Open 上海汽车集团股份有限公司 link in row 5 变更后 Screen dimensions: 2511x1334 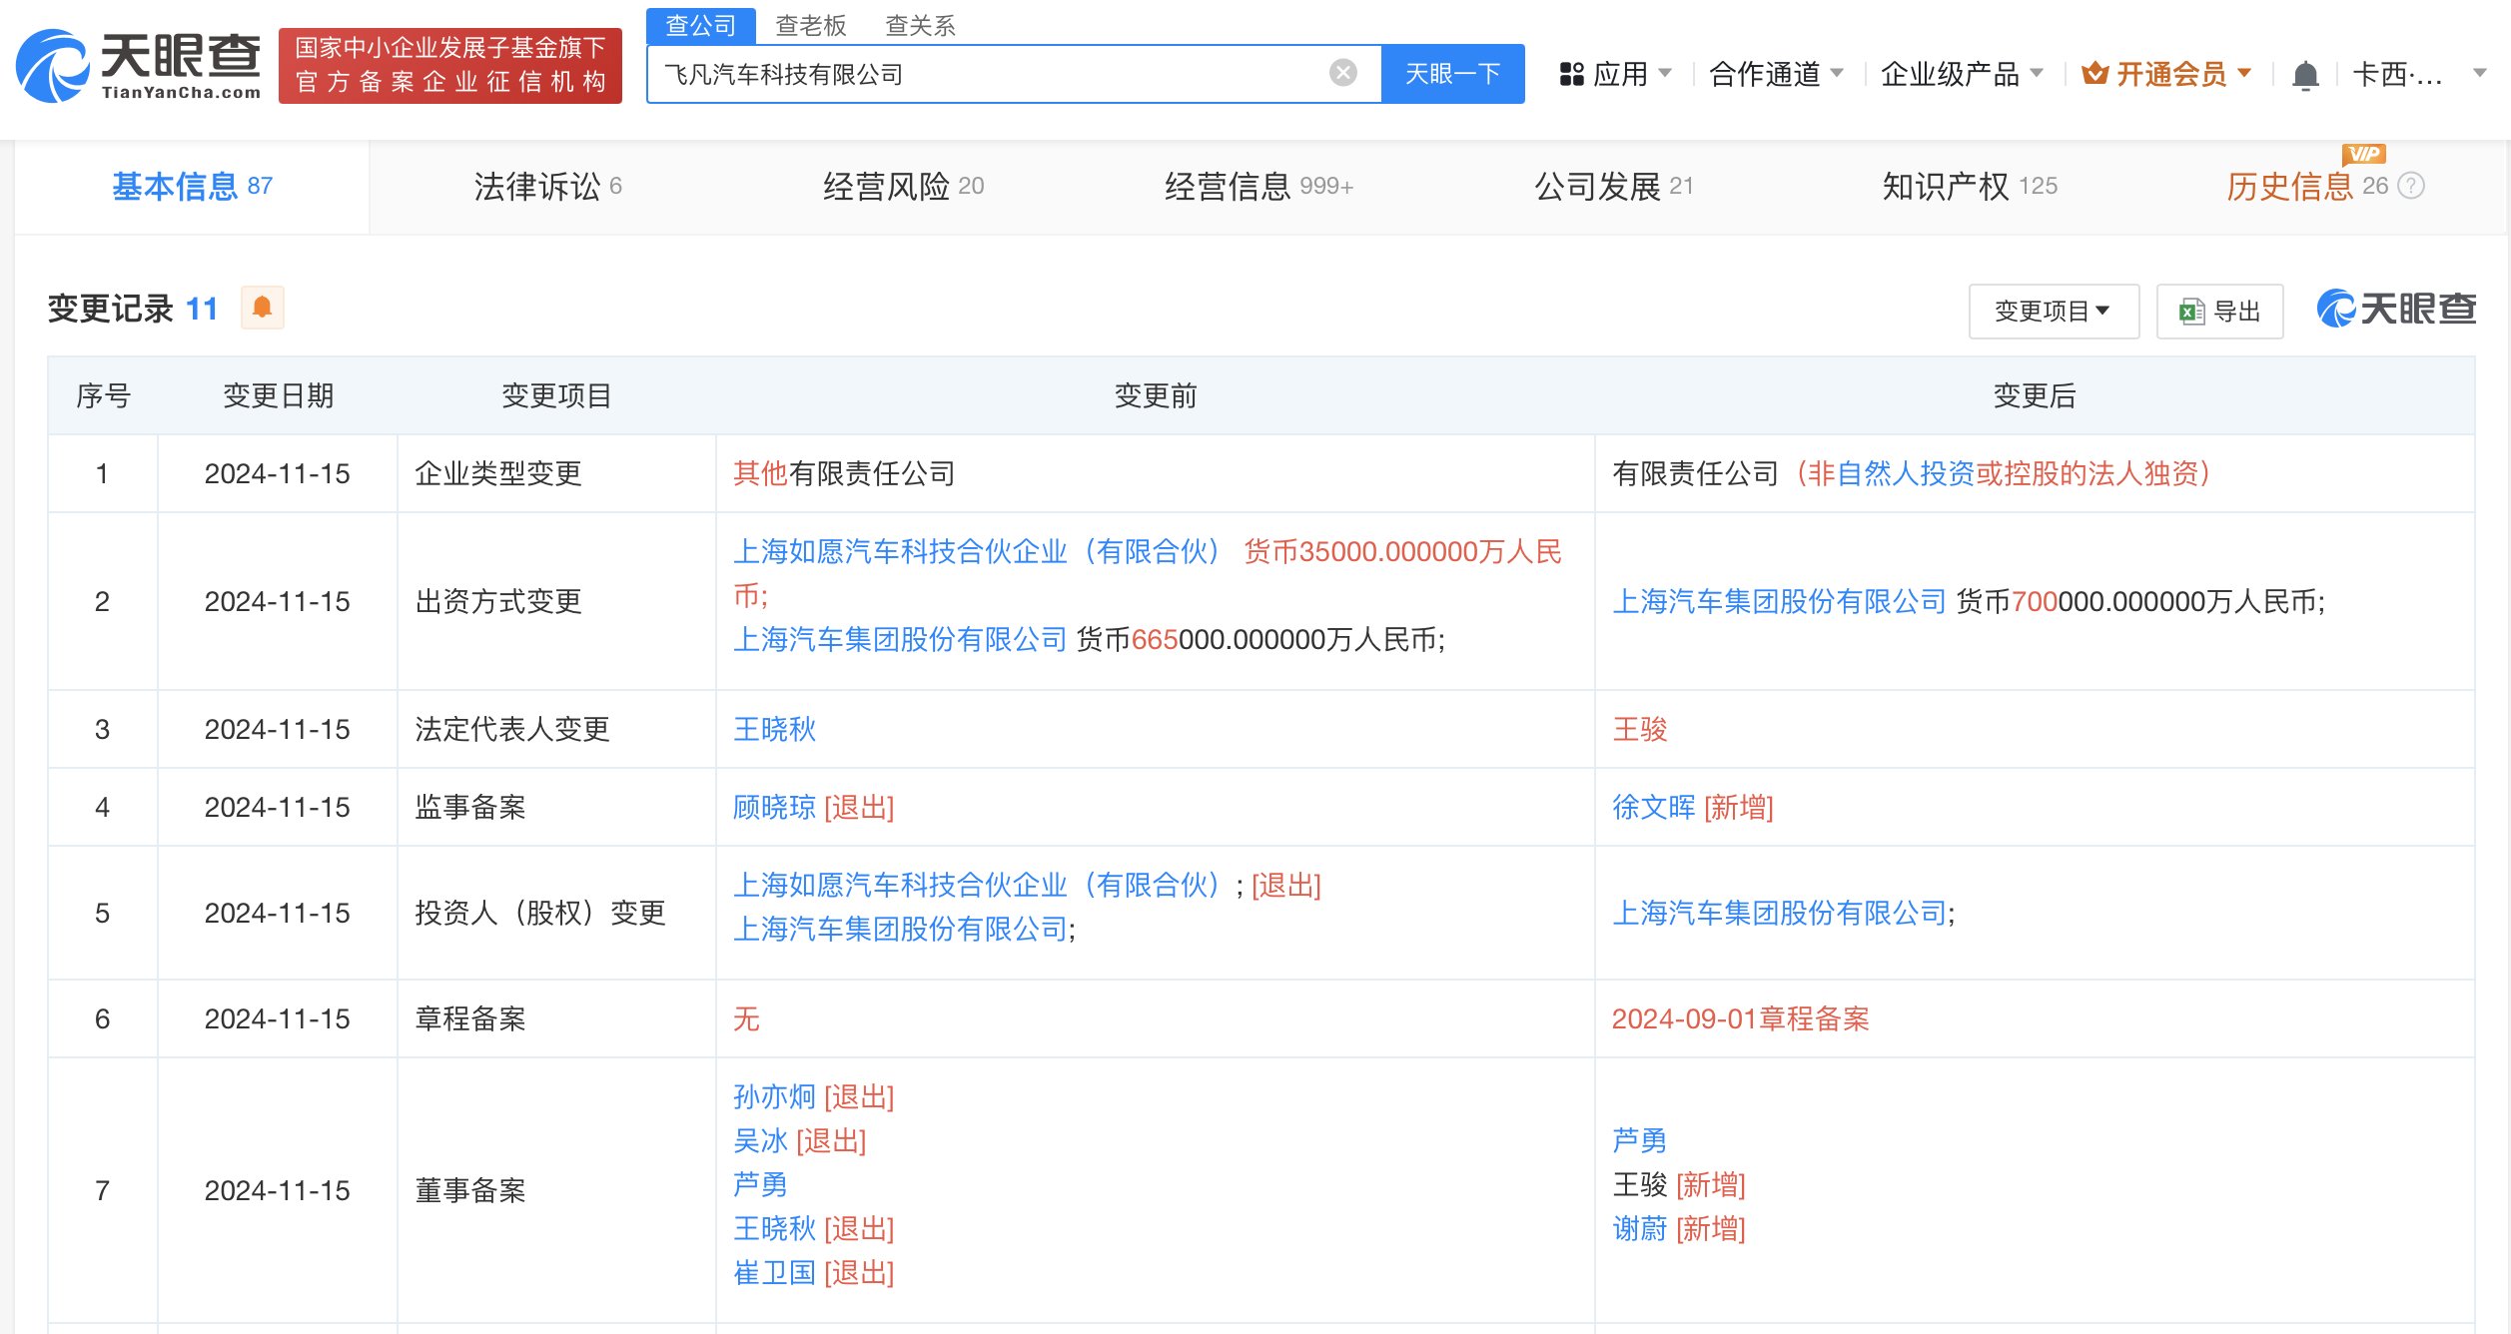pos(1780,913)
